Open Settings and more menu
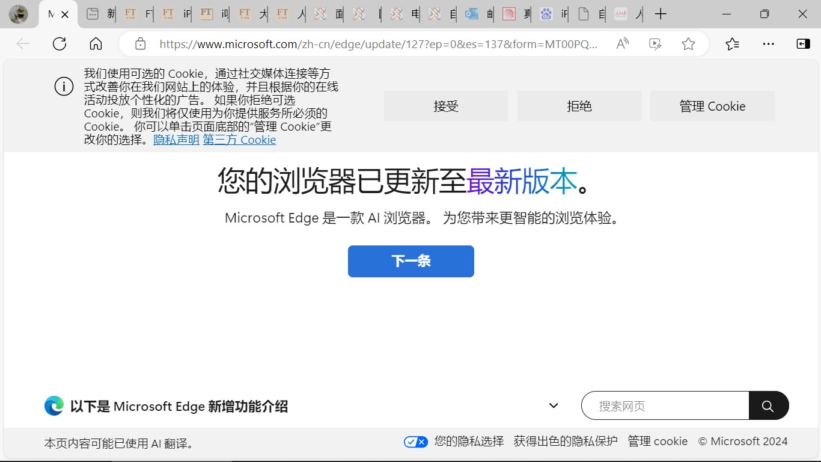The width and height of the screenshot is (821, 462). click(x=768, y=43)
